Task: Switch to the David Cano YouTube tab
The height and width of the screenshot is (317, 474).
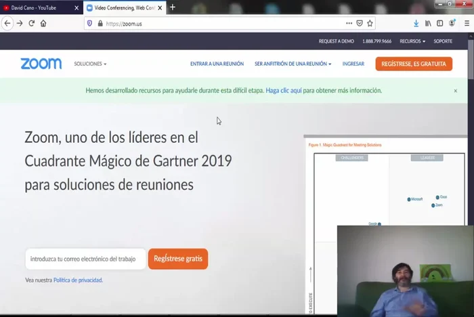Action: click(x=41, y=7)
